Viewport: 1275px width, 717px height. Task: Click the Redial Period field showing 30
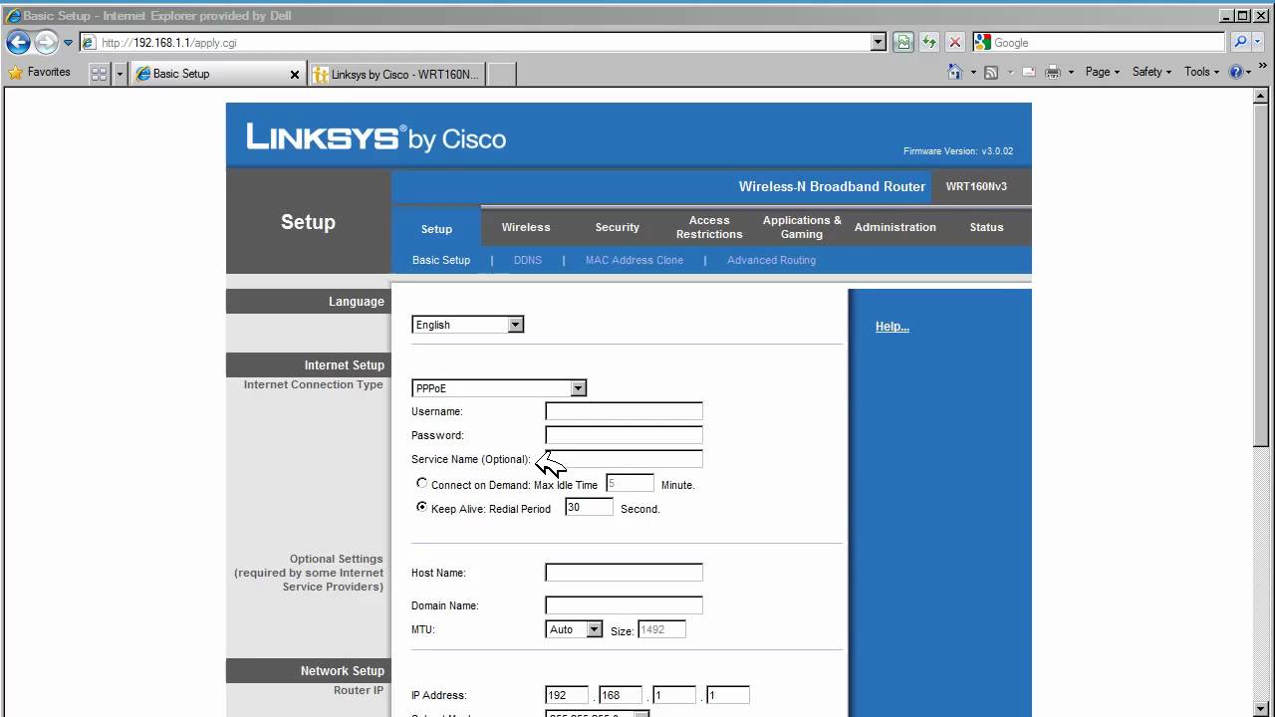click(x=589, y=507)
